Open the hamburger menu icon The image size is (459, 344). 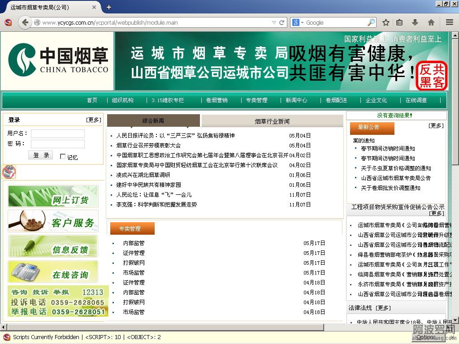(x=449, y=22)
